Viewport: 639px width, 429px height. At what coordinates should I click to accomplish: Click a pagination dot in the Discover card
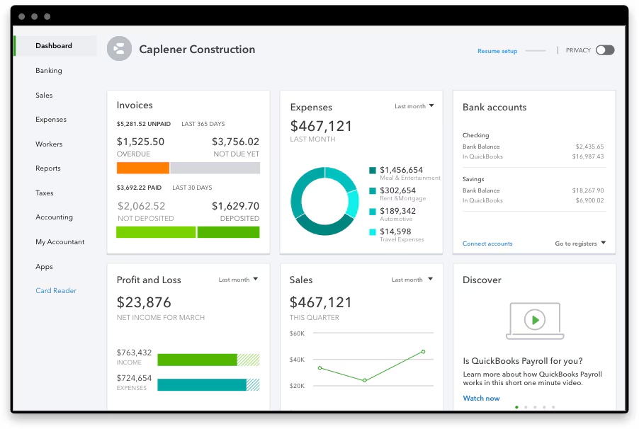pos(516,408)
